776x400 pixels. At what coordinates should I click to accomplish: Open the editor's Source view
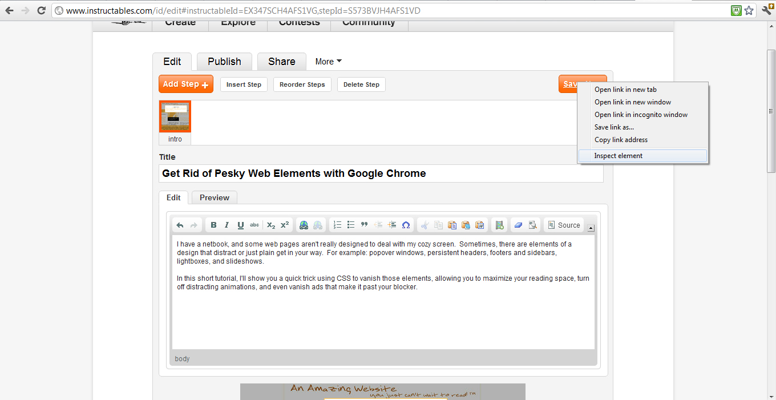pyautogui.click(x=564, y=225)
